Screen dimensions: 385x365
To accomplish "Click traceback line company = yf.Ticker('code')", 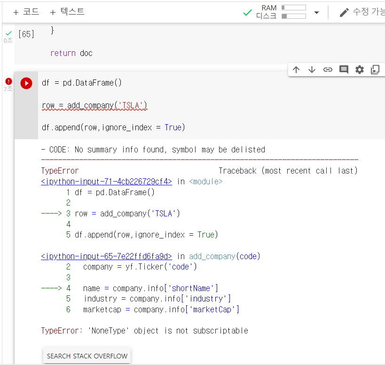I will (140, 267).
